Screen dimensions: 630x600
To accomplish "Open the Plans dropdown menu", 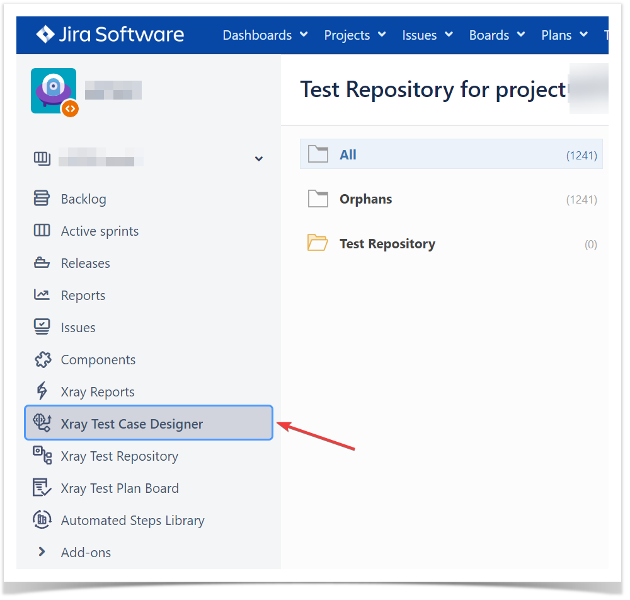I will click(565, 35).
